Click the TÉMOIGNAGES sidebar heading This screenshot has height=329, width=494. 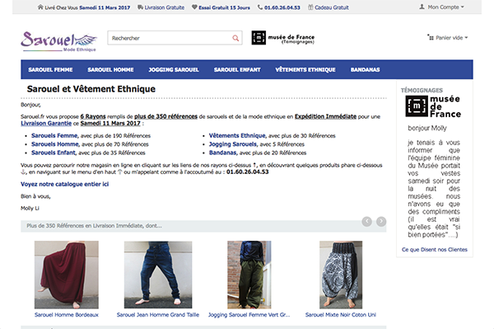click(422, 90)
